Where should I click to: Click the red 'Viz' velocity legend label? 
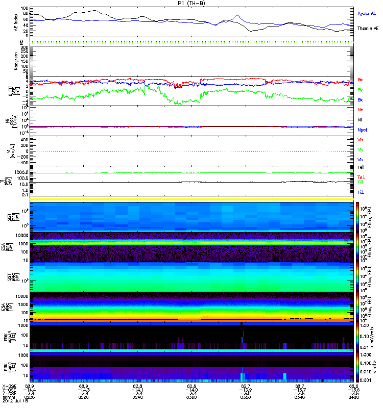pyautogui.click(x=361, y=140)
